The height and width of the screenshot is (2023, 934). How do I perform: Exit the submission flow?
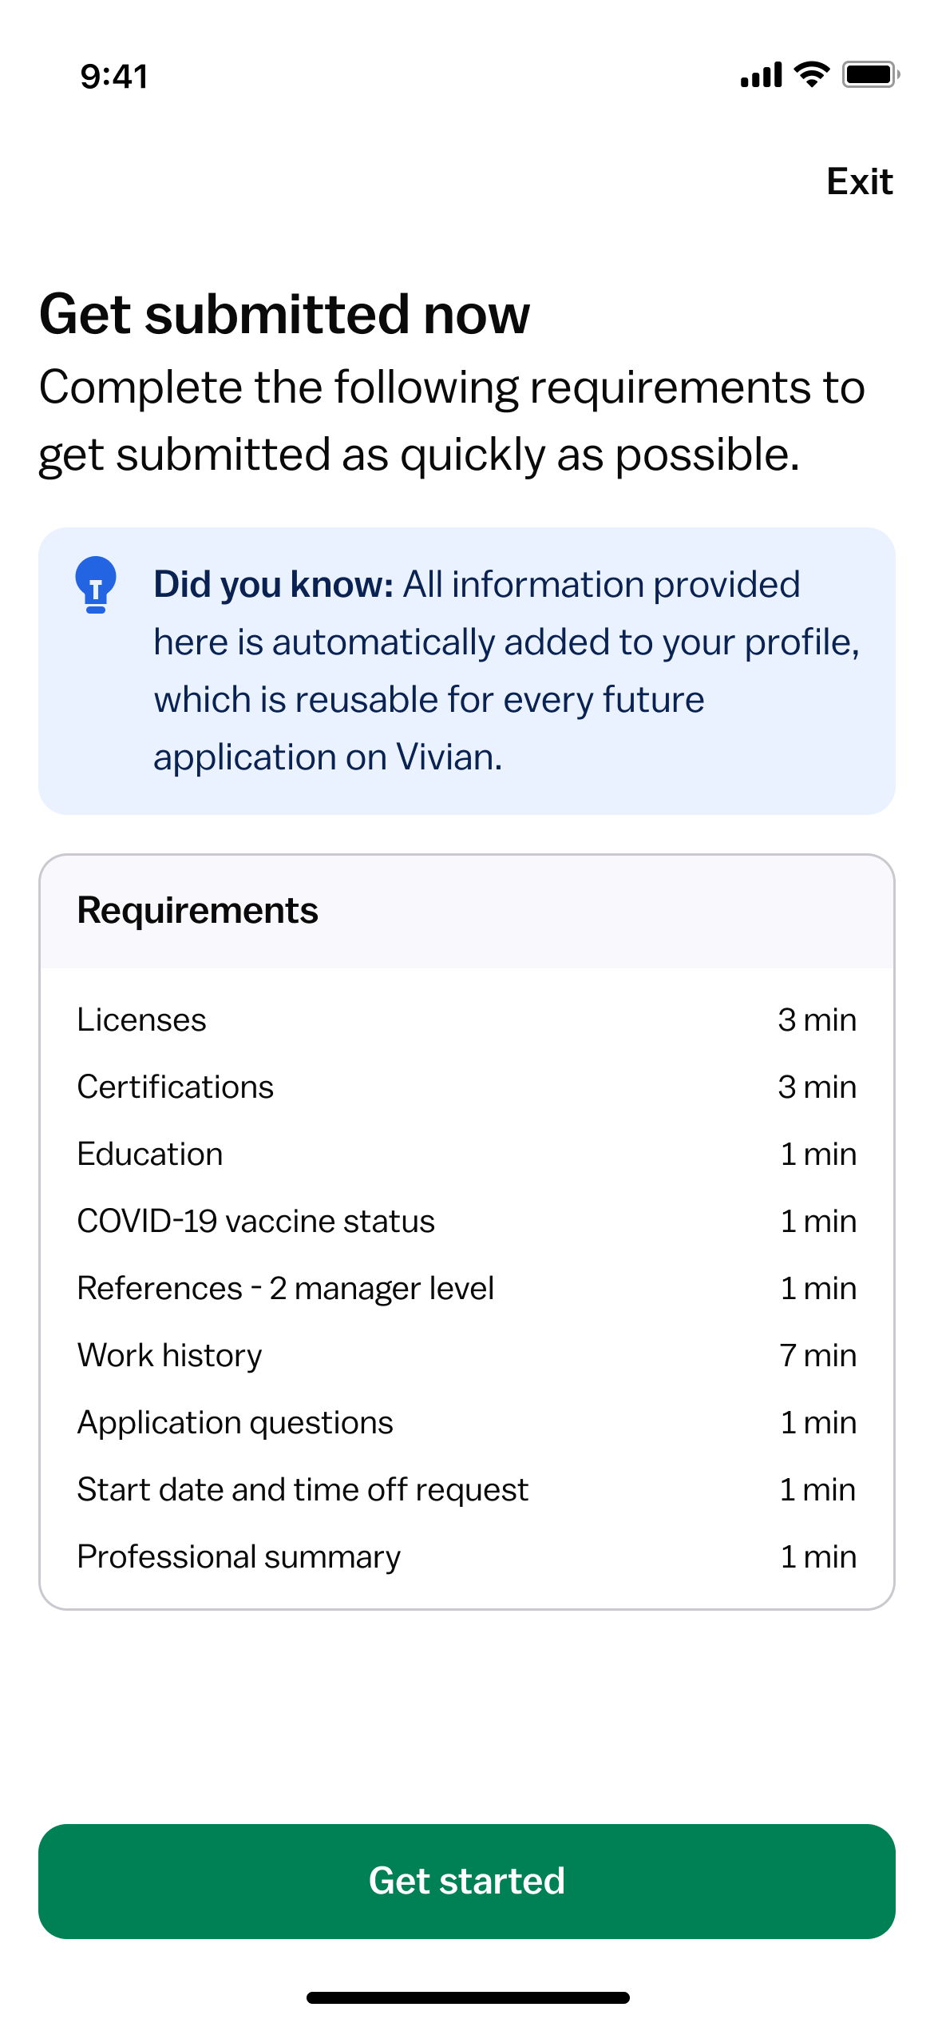click(x=860, y=181)
